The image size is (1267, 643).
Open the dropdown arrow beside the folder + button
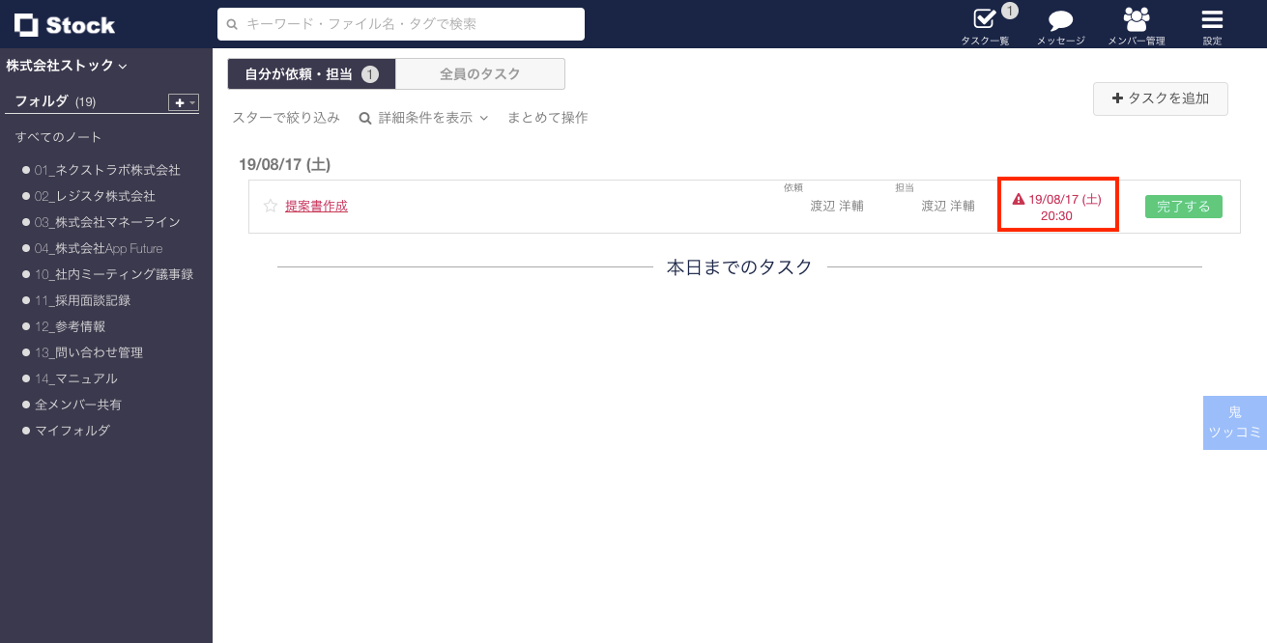[190, 102]
